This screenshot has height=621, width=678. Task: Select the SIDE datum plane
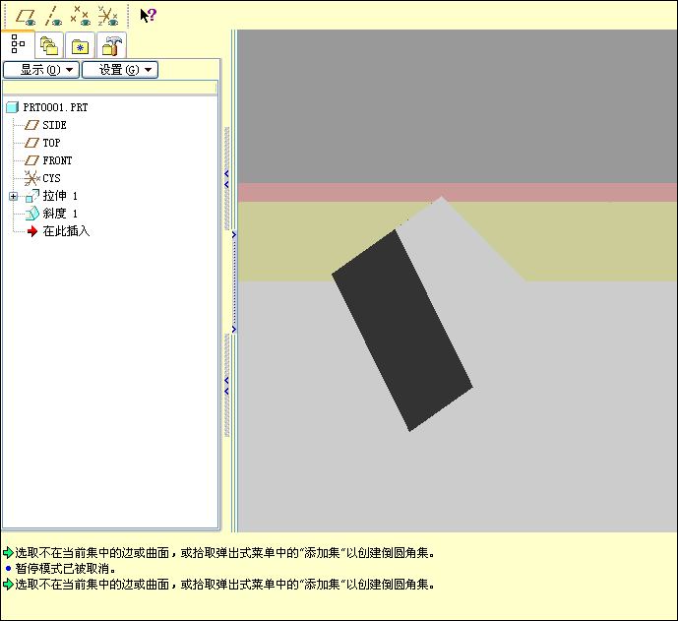click(54, 125)
